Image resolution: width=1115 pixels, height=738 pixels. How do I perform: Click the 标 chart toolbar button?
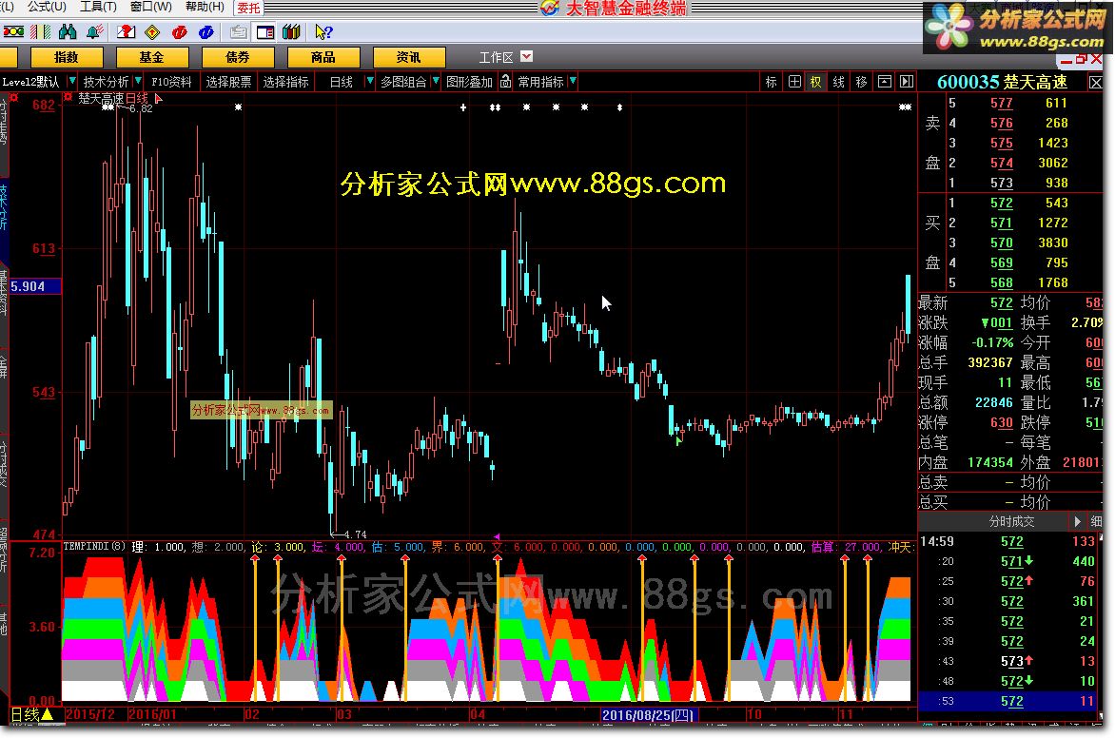pos(771,82)
